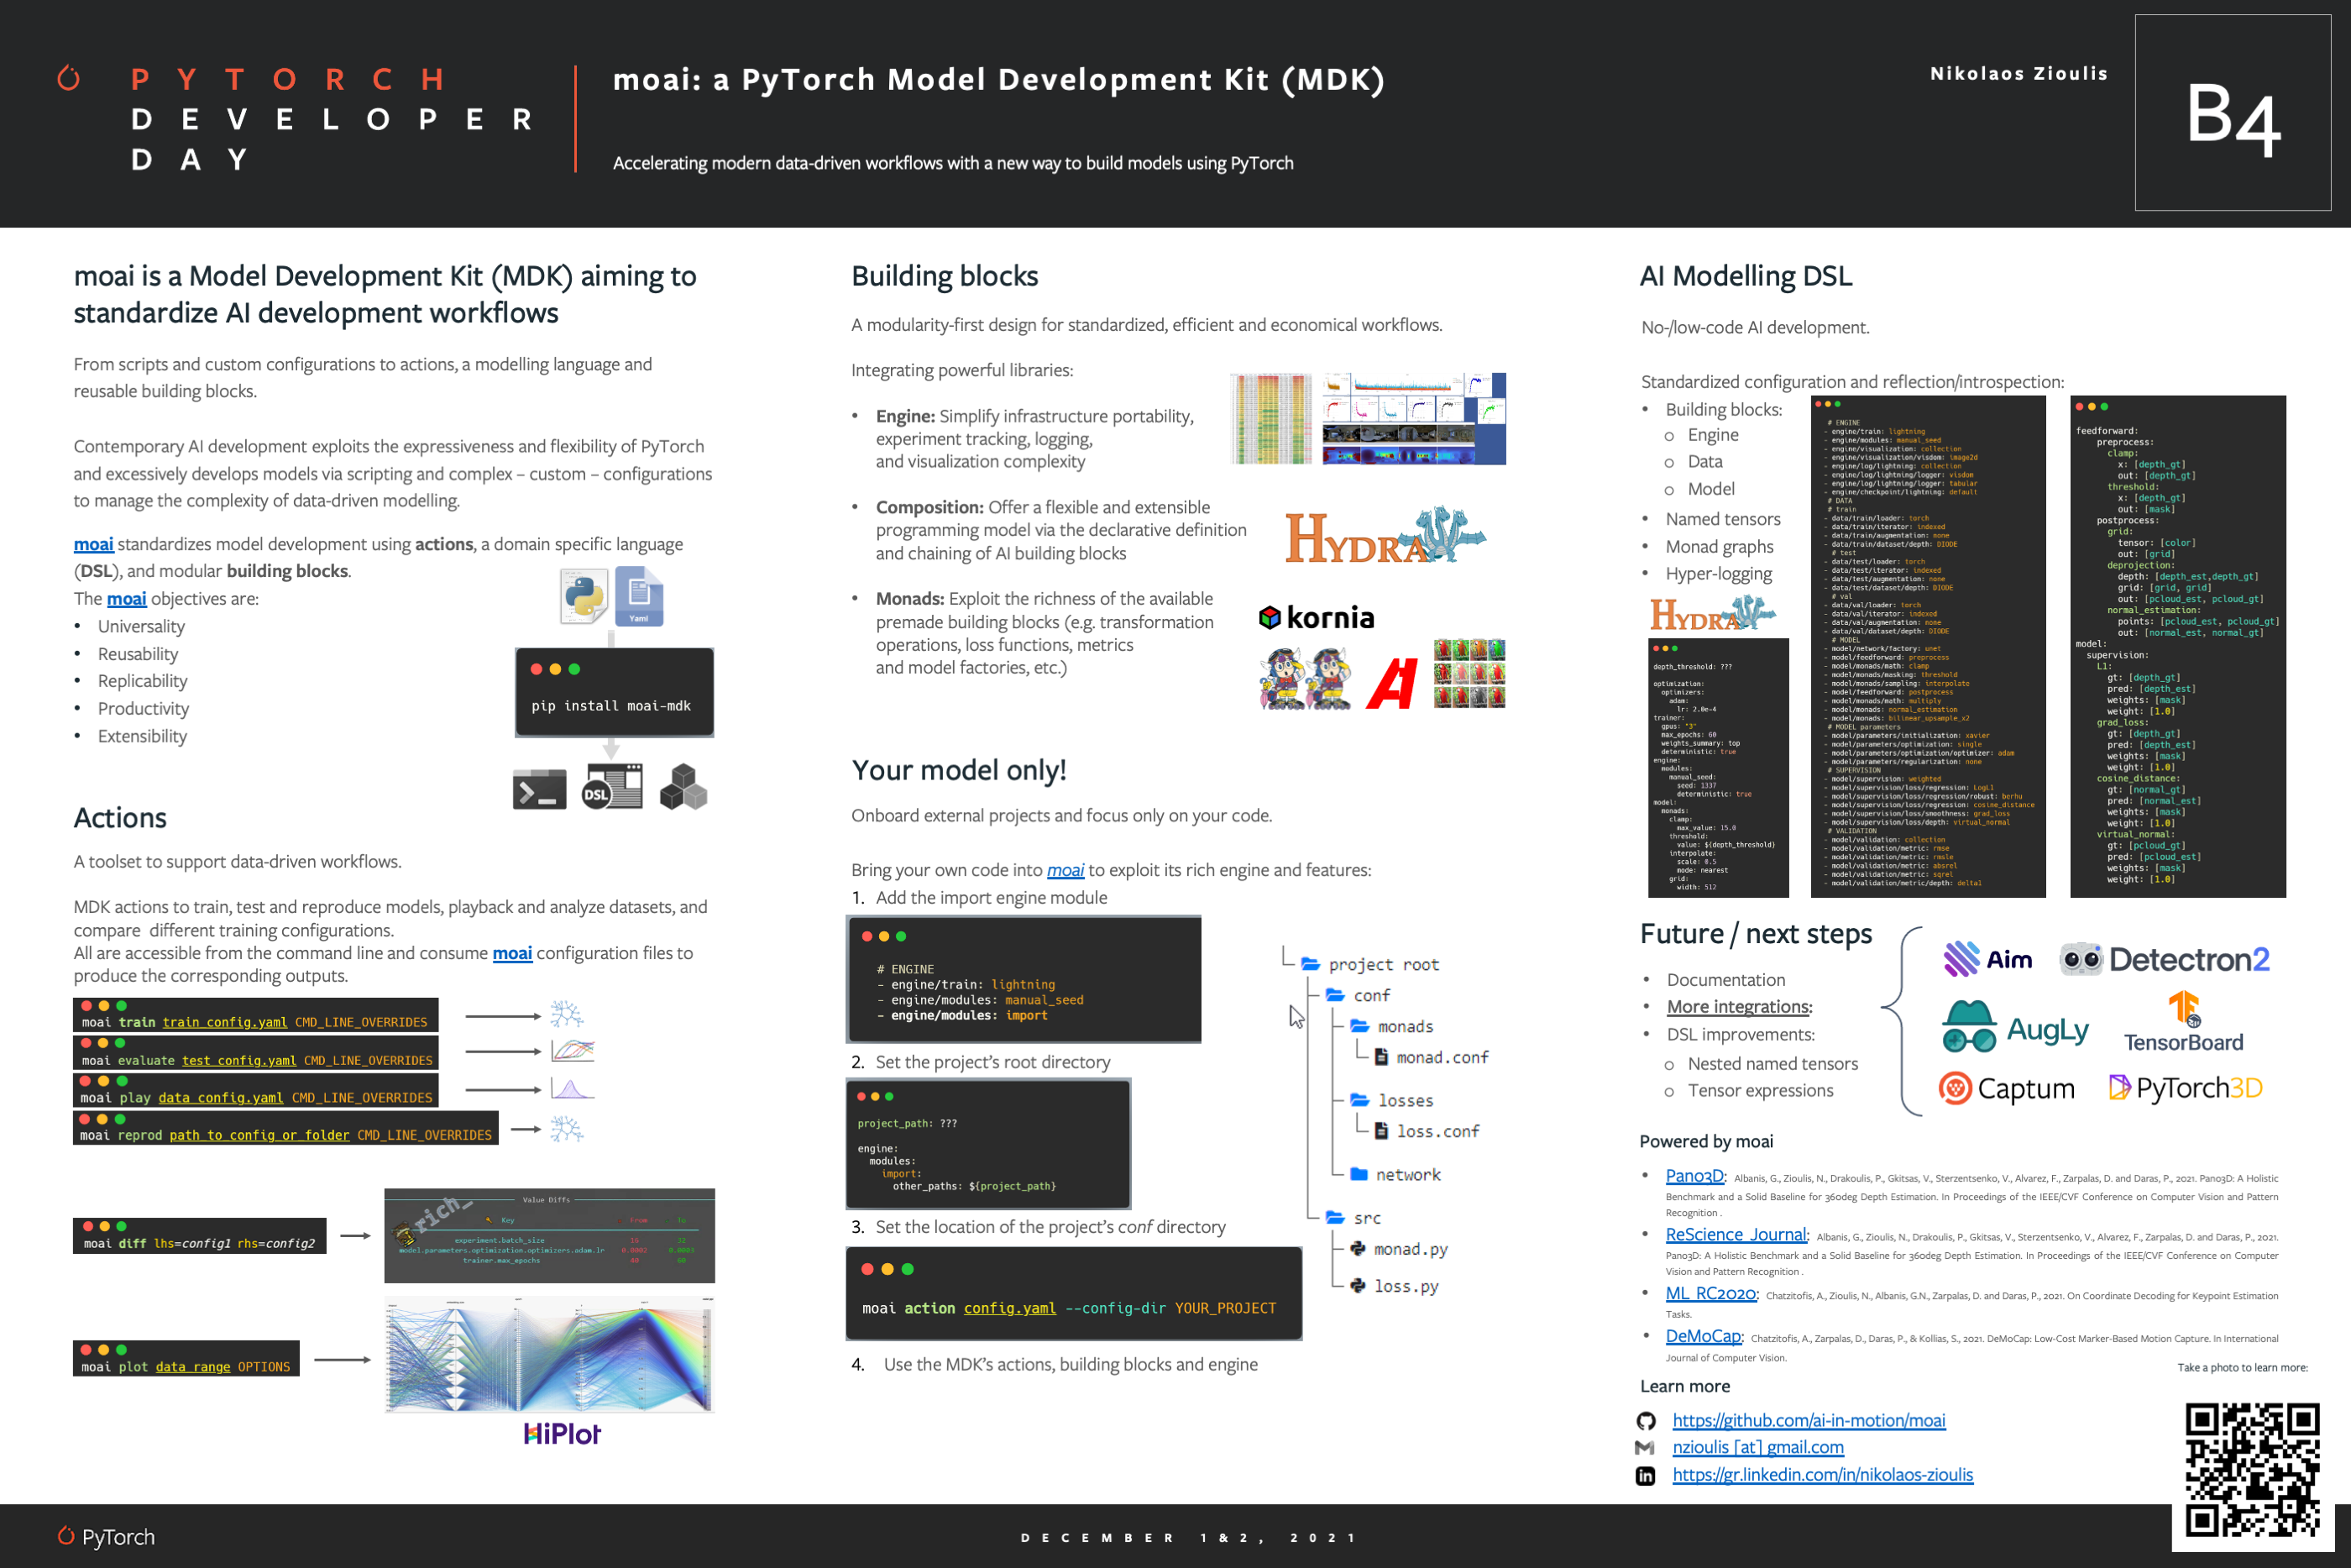The height and width of the screenshot is (1568, 2351).
Task: Click the Detectron2 logo
Action: tap(2164, 960)
